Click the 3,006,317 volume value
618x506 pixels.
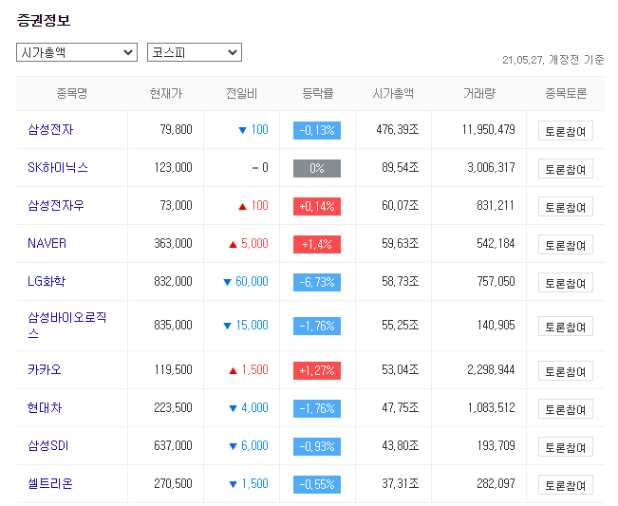(492, 167)
